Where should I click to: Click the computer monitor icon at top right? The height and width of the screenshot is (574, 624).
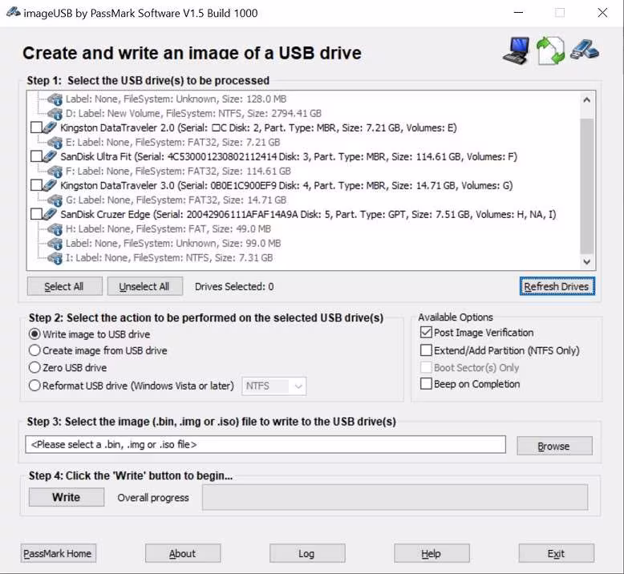pos(517,51)
